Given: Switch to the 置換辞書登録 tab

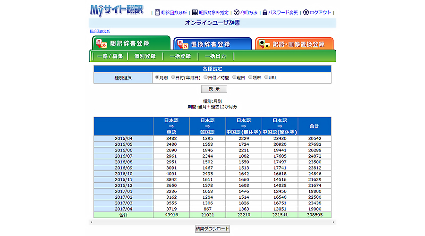Looking at the screenshot, I should coord(212,44).
